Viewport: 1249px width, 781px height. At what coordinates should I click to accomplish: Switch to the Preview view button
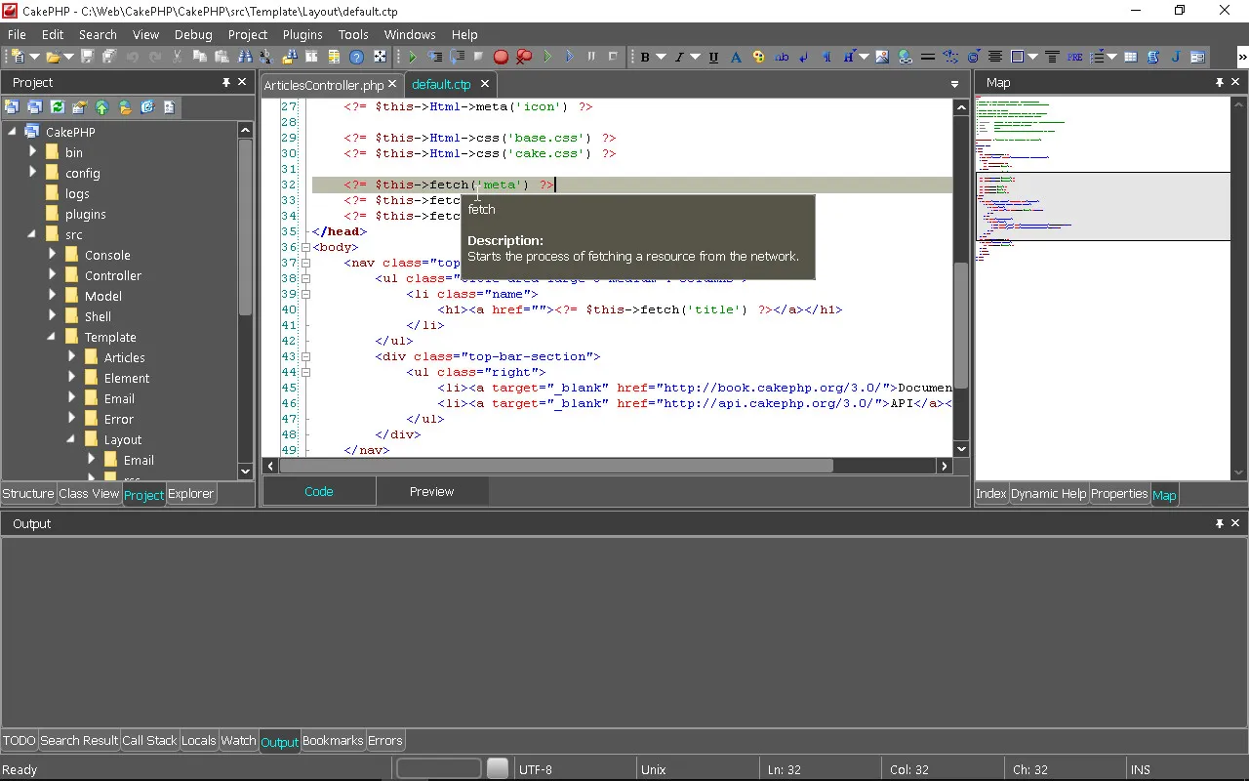click(431, 492)
